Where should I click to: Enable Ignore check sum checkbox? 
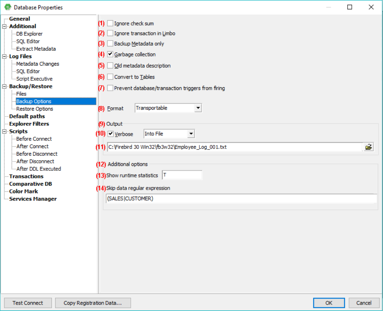click(x=110, y=23)
